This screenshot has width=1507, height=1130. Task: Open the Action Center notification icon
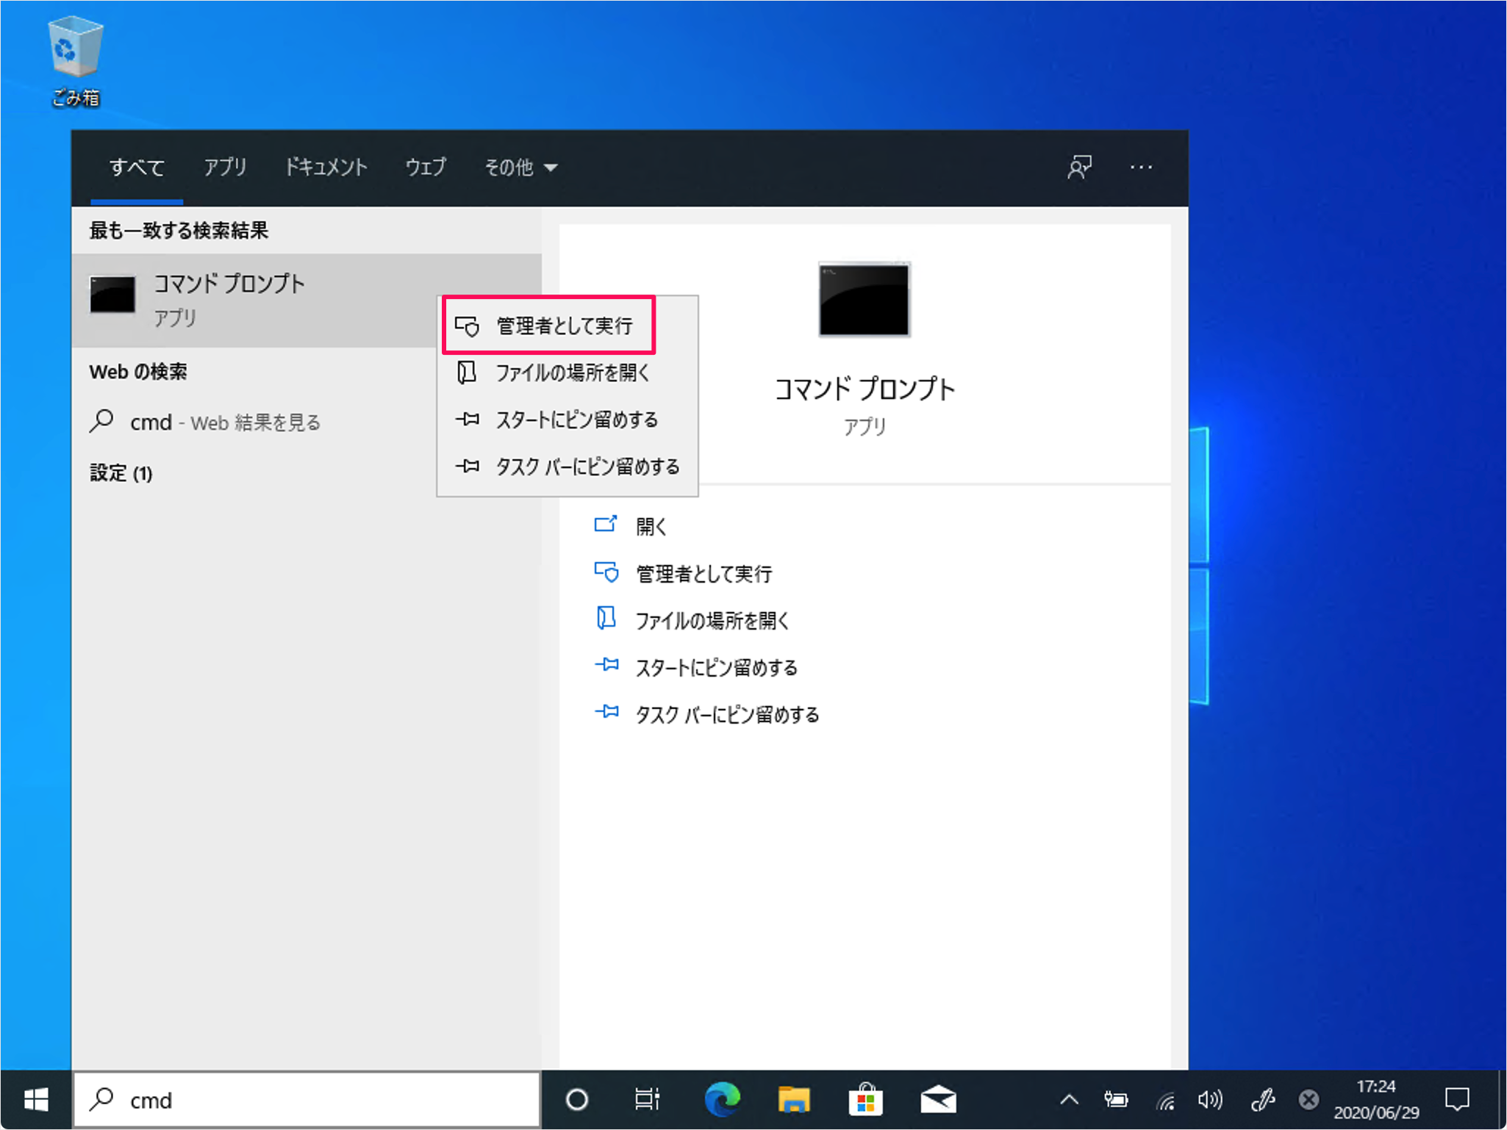coord(1457,1100)
